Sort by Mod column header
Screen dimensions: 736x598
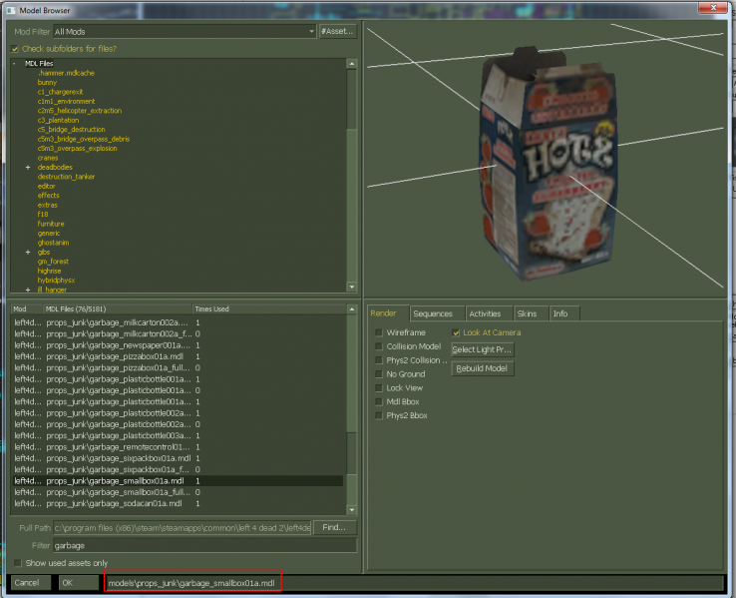click(27, 309)
